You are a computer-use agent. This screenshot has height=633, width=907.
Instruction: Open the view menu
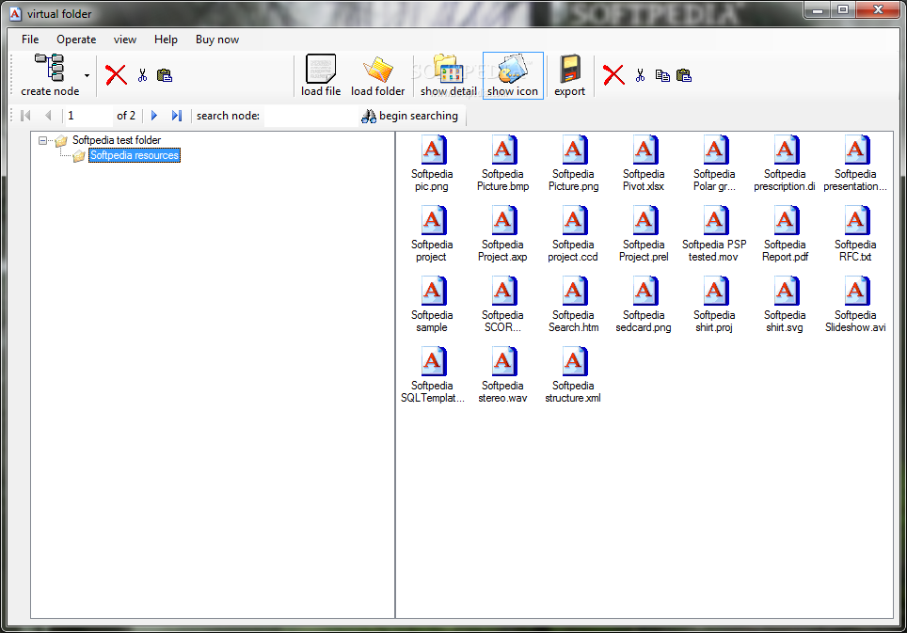(x=125, y=40)
